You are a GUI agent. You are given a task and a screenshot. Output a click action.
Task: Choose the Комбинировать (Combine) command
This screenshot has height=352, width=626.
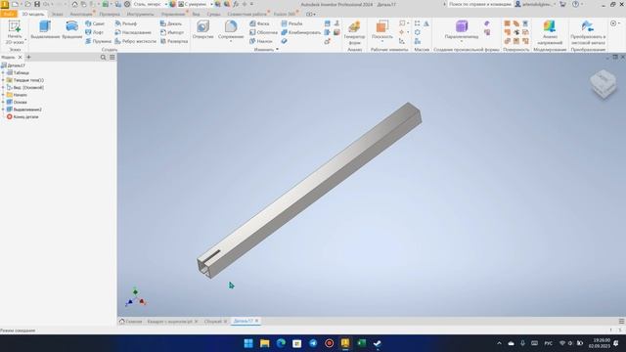pyautogui.click(x=301, y=32)
